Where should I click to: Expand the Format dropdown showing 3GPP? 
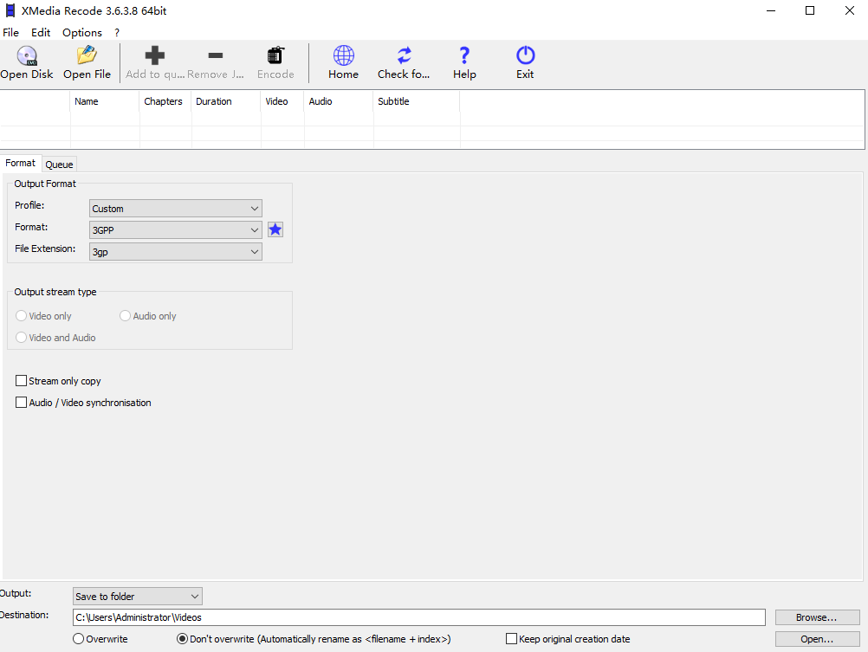pyautogui.click(x=176, y=229)
